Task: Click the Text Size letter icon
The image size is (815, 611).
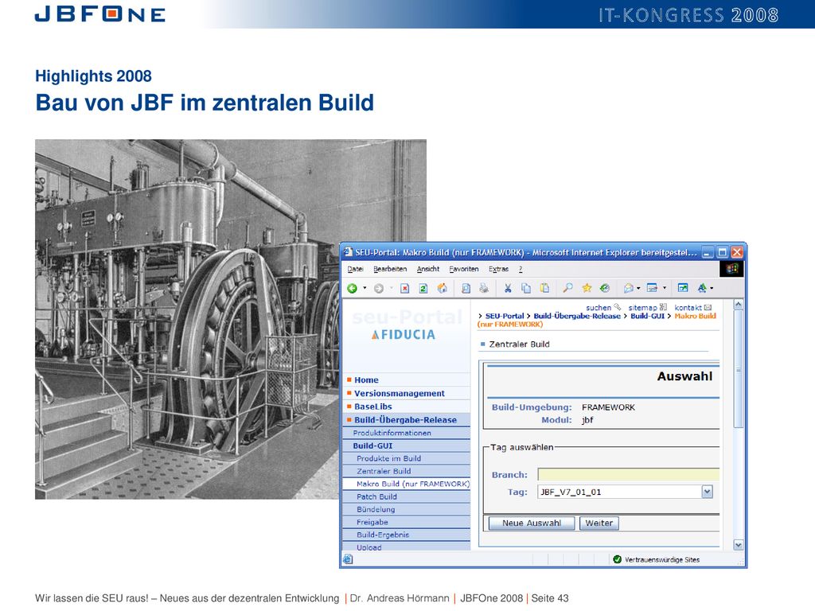Action: [702, 288]
